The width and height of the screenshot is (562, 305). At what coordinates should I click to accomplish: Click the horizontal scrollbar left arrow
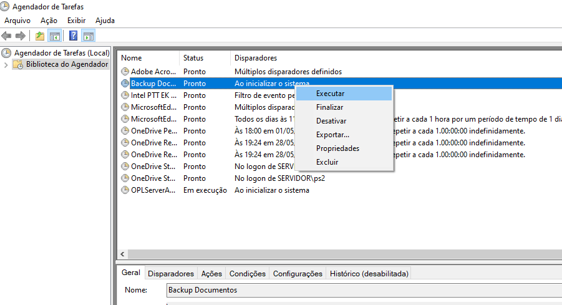point(123,254)
